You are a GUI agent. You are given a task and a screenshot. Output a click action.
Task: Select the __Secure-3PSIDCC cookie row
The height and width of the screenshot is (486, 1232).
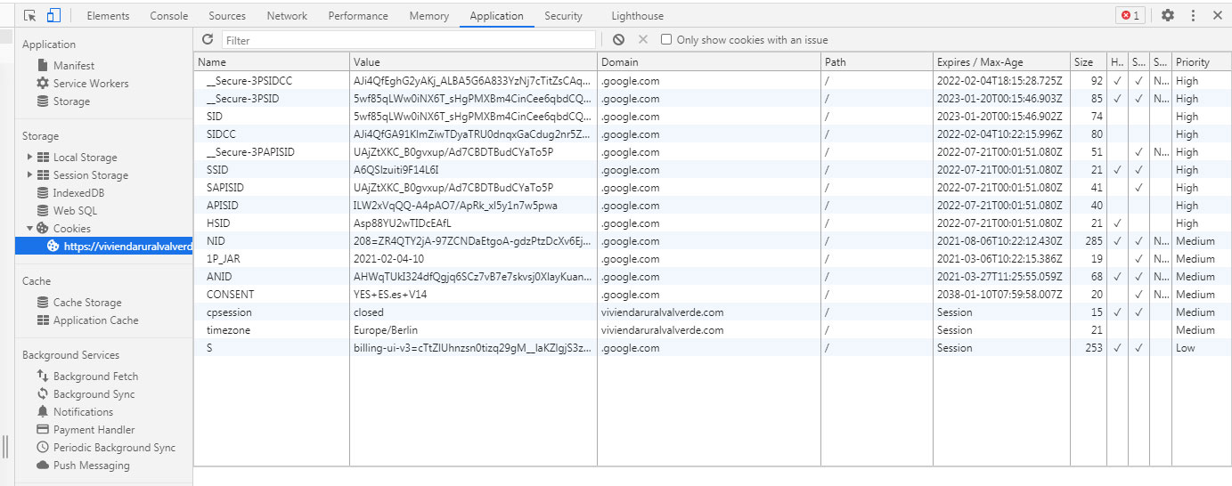713,80
